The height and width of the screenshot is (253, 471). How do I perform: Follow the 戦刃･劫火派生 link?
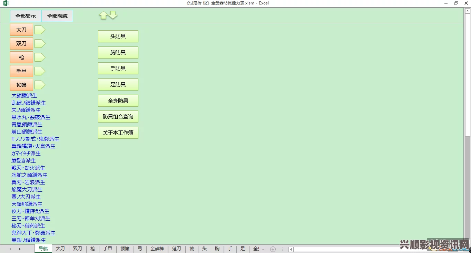click(x=28, y=168)
